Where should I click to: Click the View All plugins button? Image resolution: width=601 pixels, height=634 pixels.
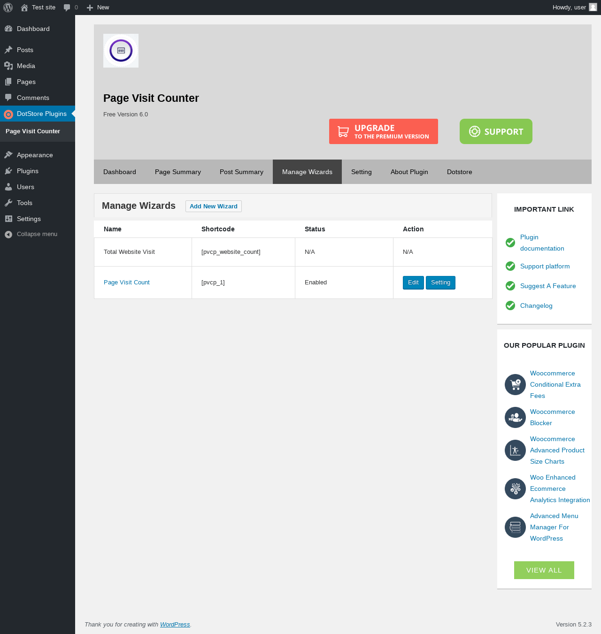544,570
